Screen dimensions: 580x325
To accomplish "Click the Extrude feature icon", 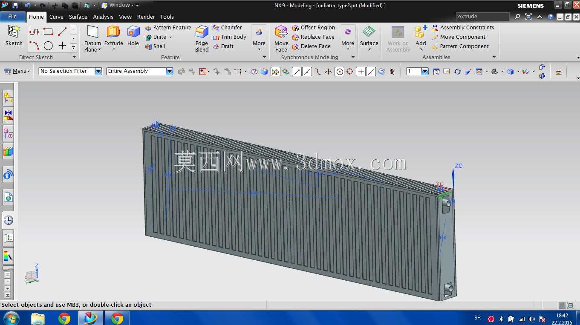I will [113, 32].
